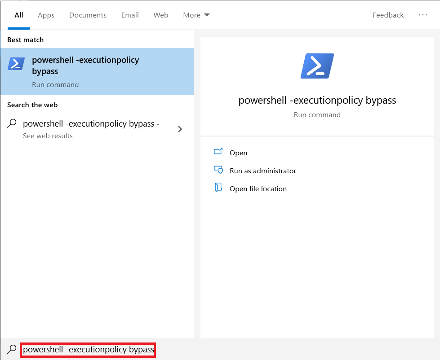
Task: Click the large PowerShell logo in preview pane
Action: (x=317, y=66)
